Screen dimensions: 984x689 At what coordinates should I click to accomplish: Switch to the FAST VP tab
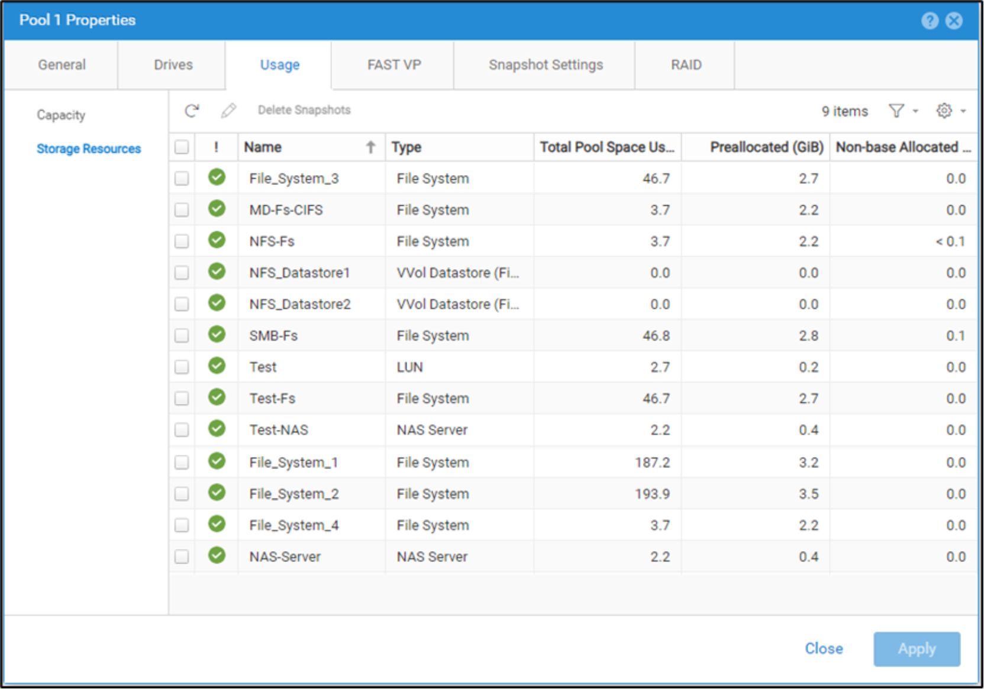pos(394,65)
